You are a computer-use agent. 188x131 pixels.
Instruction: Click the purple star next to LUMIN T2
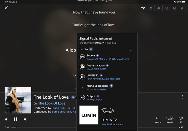pos(101,75)
